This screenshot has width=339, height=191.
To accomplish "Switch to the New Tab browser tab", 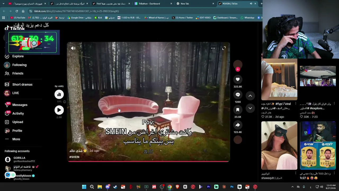I will [x=195, y=4].
